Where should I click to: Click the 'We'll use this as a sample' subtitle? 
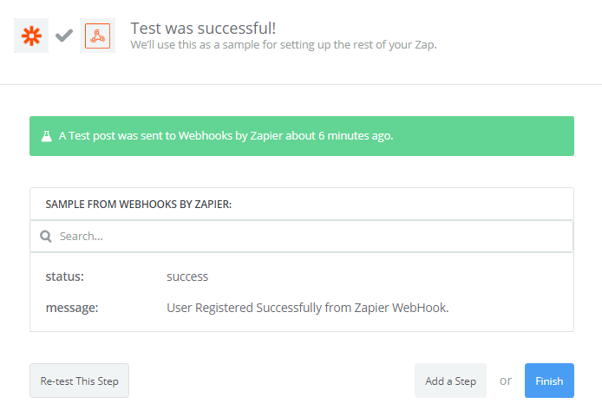point(284,45)
